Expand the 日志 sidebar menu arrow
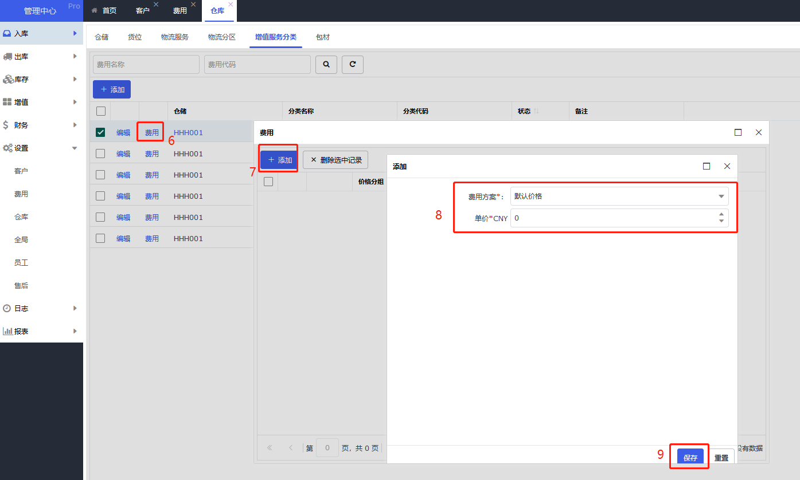The width and height of the screenshot is (800, 480). tap(75, 308)
